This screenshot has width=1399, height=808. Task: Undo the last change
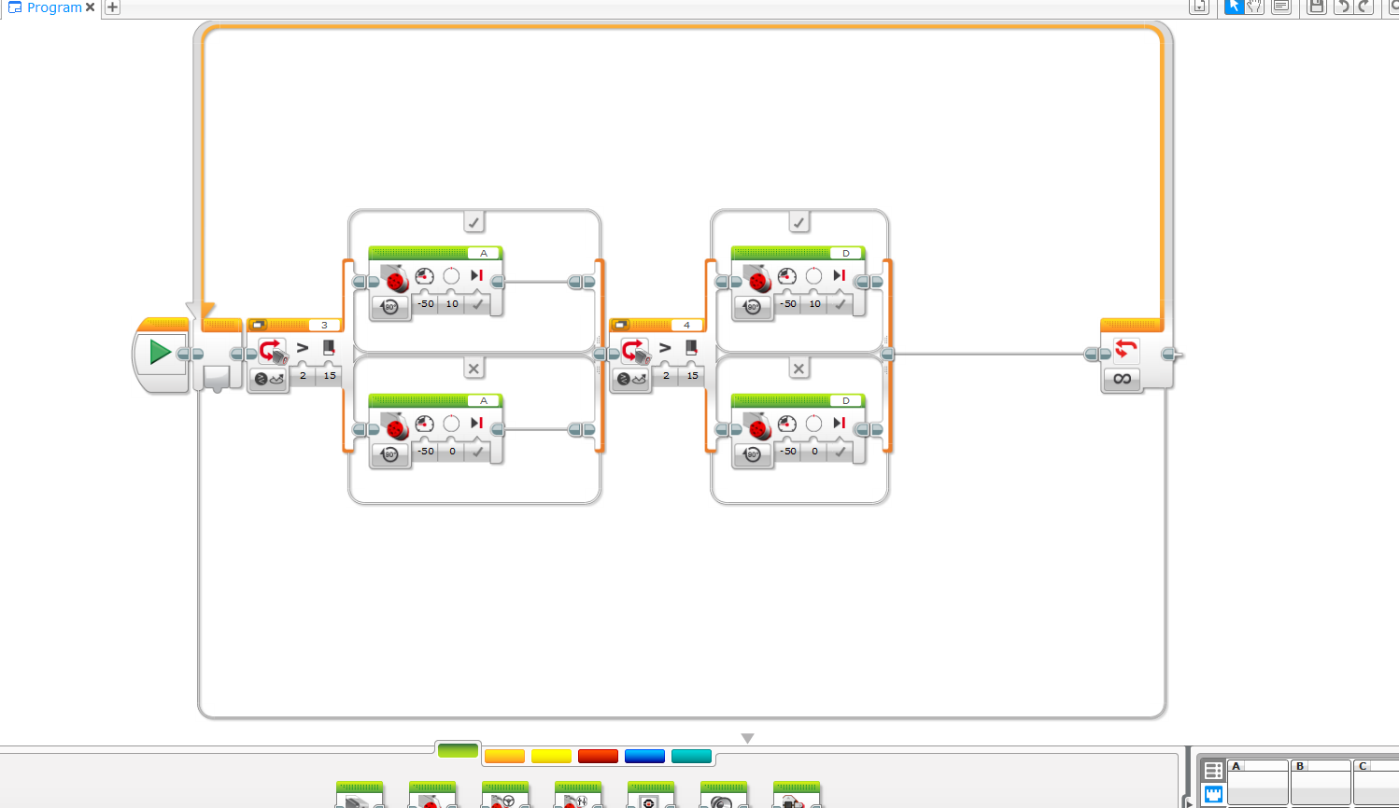pyautogui.click(x=1343, y=7)
